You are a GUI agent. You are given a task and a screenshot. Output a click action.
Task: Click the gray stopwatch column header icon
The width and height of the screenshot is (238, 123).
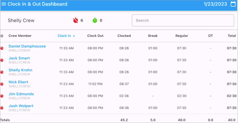tap(2, 36)
